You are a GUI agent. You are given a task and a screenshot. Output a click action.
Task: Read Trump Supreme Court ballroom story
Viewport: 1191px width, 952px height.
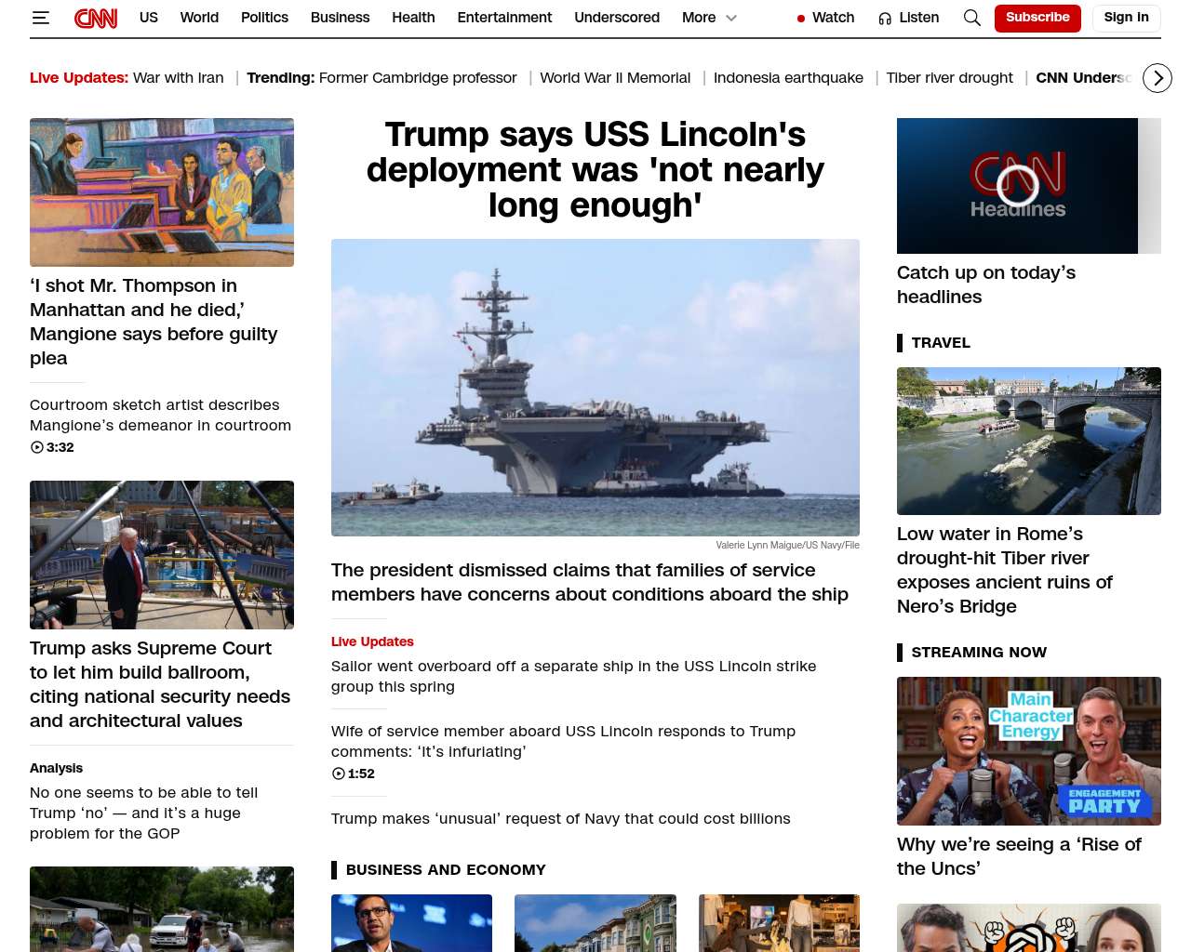[x=160, y=684]
